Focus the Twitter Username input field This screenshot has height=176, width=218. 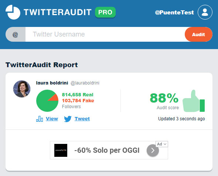[105, 34]
